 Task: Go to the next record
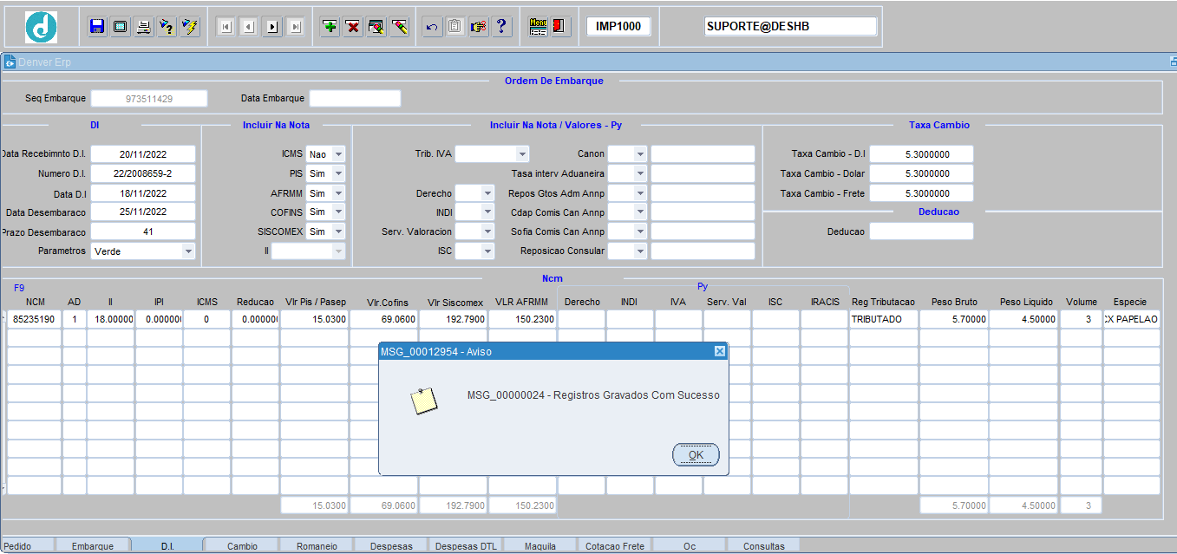(x=272, y=27)
